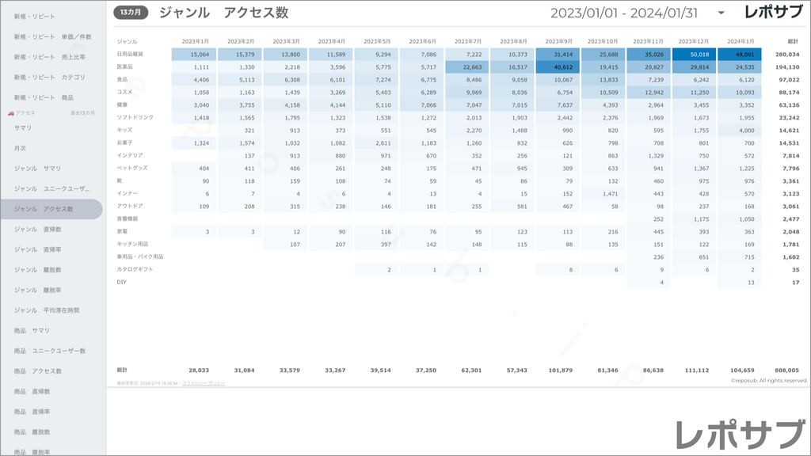
Task: Open 新規・リピート 売上比率 page
Action: point(50,57)
